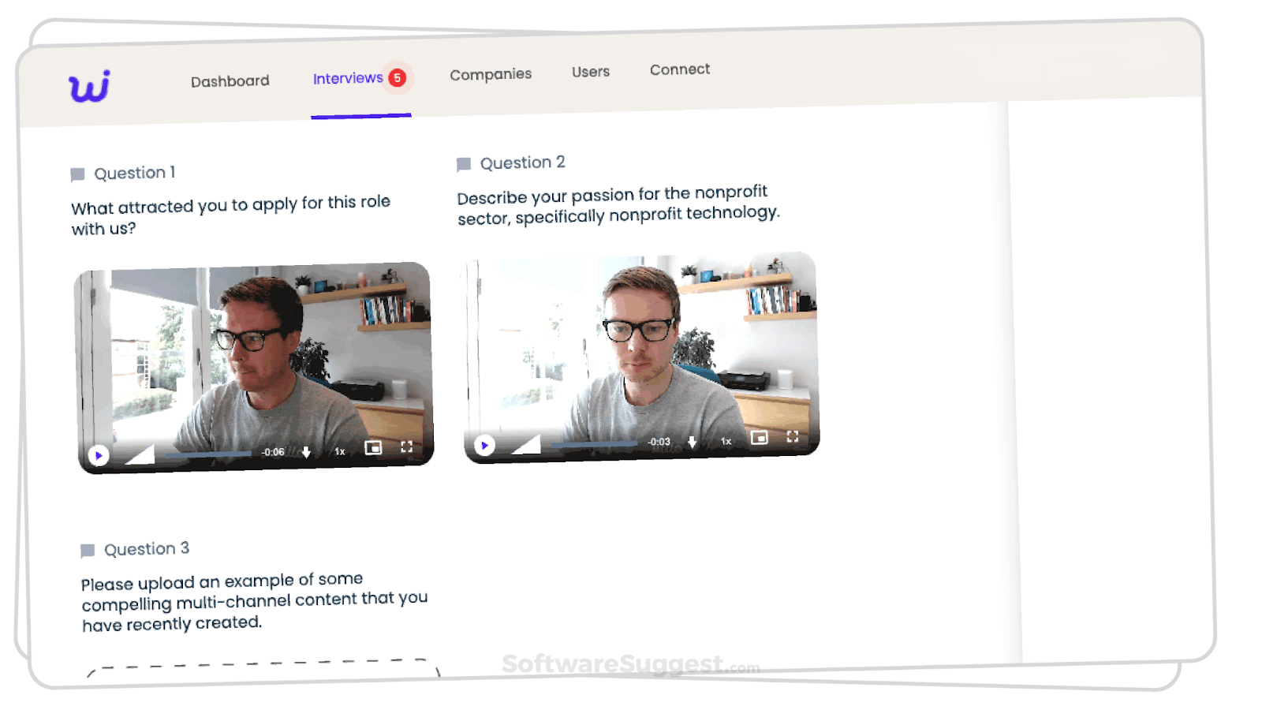Open fullscreen view of Question 2 video
Screen dimensions: 1262x710
(x=793, y=438)
